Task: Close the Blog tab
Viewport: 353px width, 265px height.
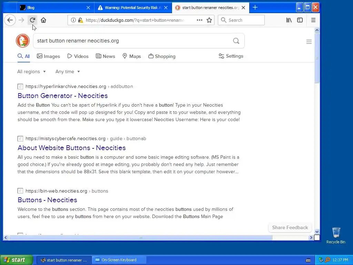Action: click(88, 8)
